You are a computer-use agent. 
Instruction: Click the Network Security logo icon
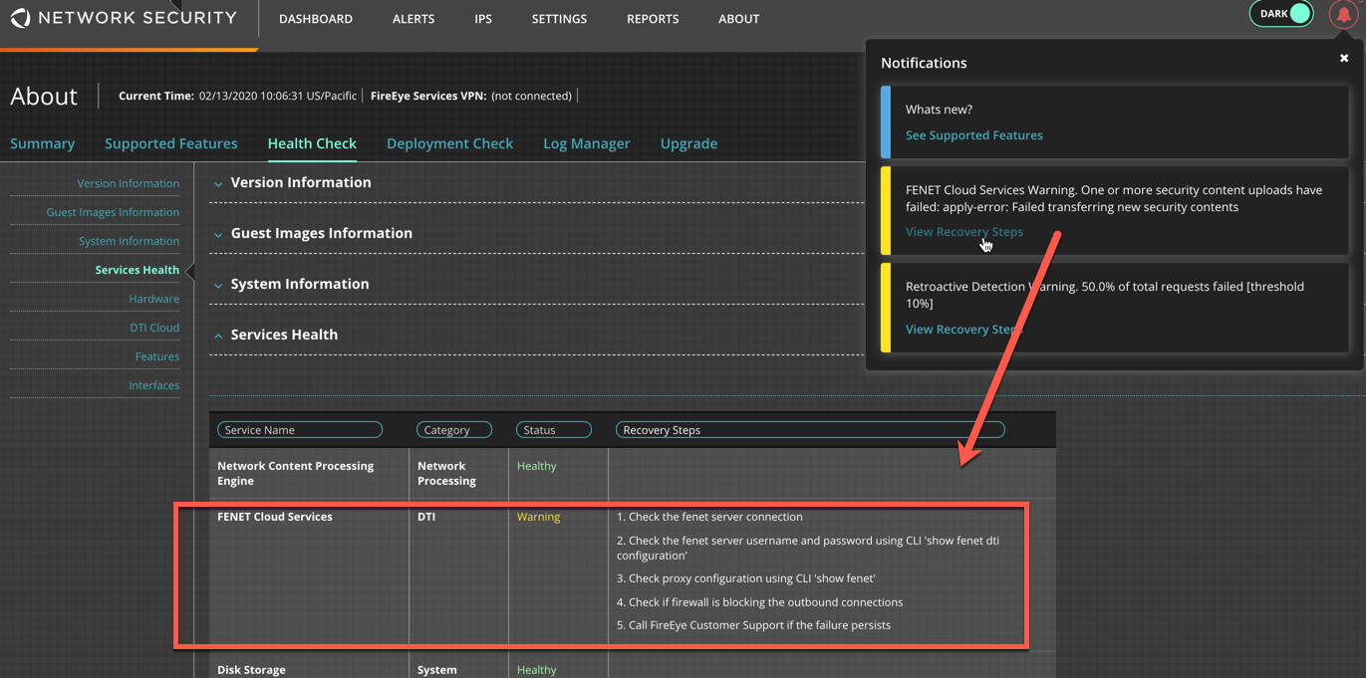pos(20,18)
